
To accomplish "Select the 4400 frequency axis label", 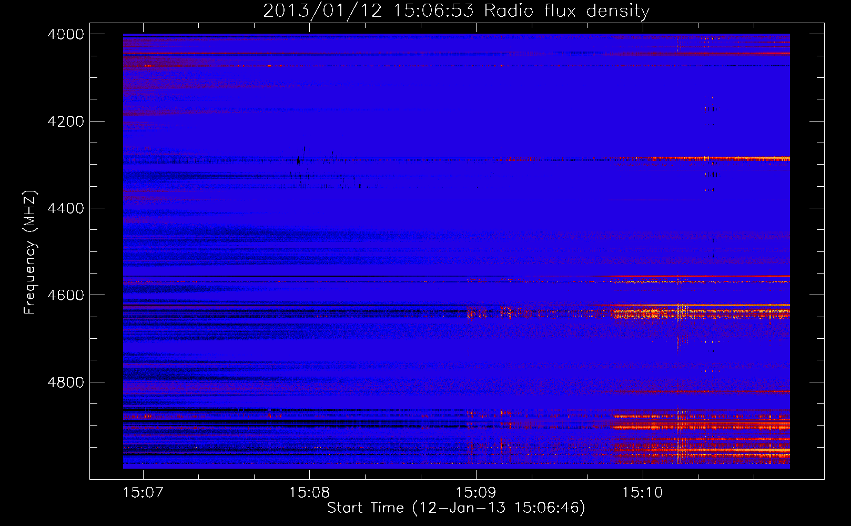I will (66, 208).
